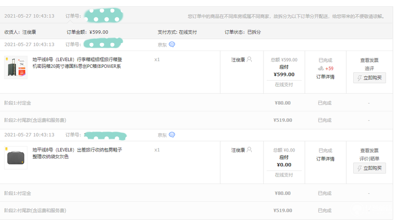
Task: Select order amount text ¥599.00 in header
Action: [x=99, y=32]
